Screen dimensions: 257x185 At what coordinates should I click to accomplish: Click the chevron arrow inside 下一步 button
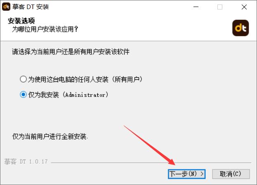pyautogui.click(x=202, y=174)
